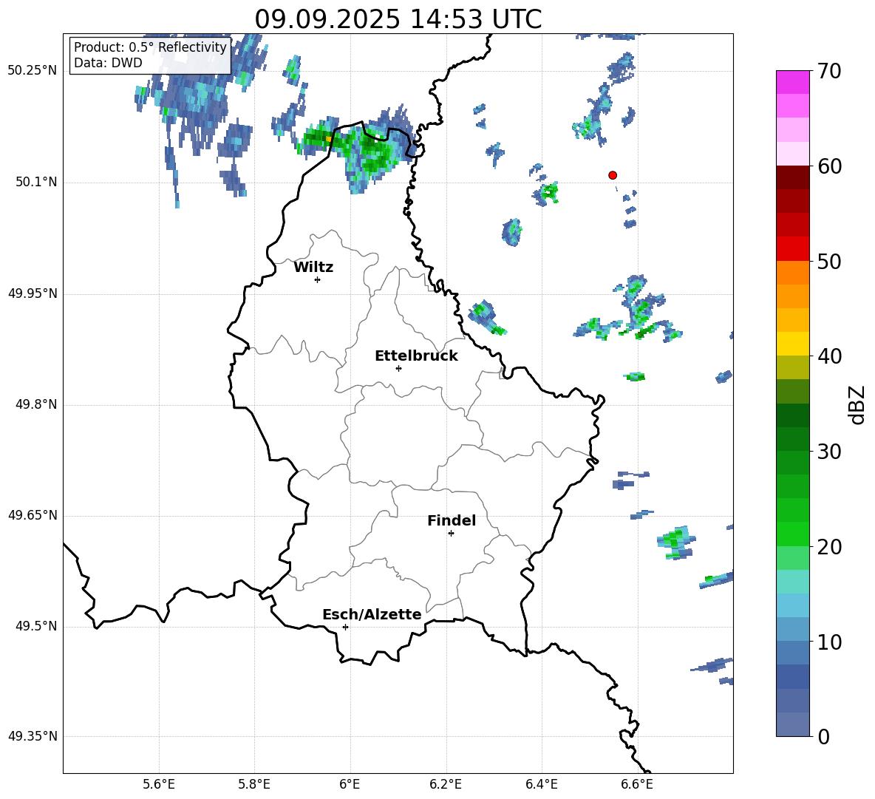The image size is (875, 799).
Task: Click the dBZ colorbar axis label
Action: coord(857,404)
